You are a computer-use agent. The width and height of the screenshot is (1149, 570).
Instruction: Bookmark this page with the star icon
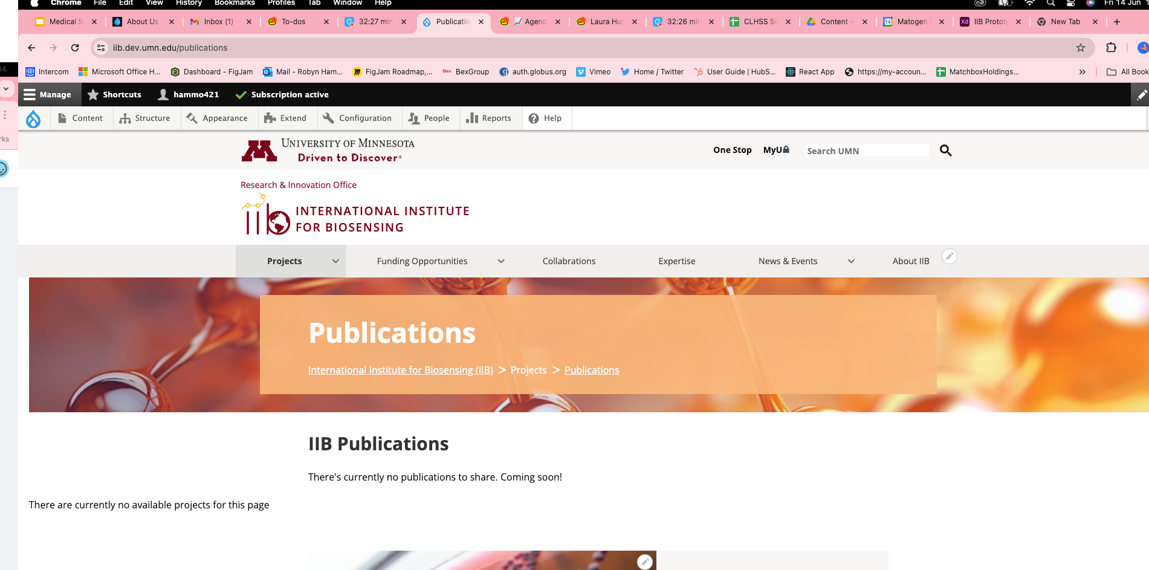[x=1081, y=48]
